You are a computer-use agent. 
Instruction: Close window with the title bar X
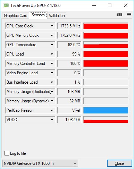click(126, 5)
